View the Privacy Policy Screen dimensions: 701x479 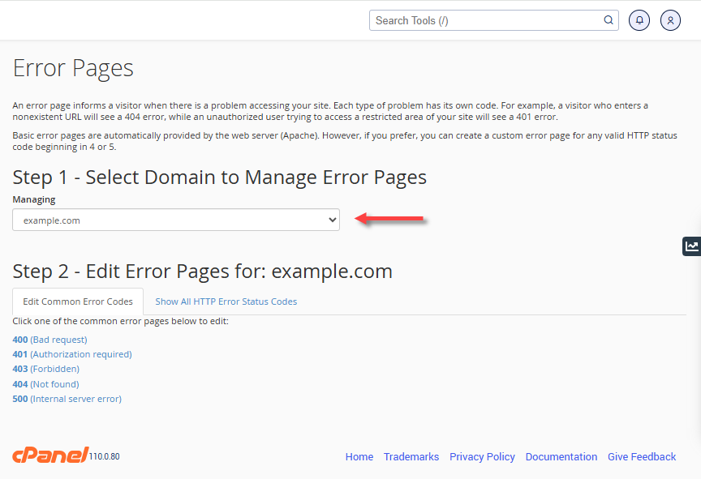pyautogui.click(x=482, y=456)
